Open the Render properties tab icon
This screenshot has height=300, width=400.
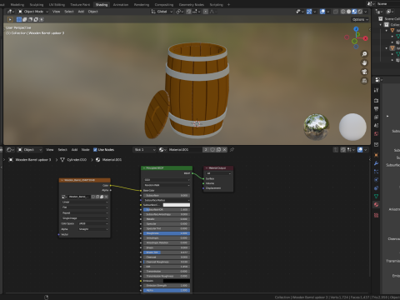pyautogui.click(x=376, y=100)
